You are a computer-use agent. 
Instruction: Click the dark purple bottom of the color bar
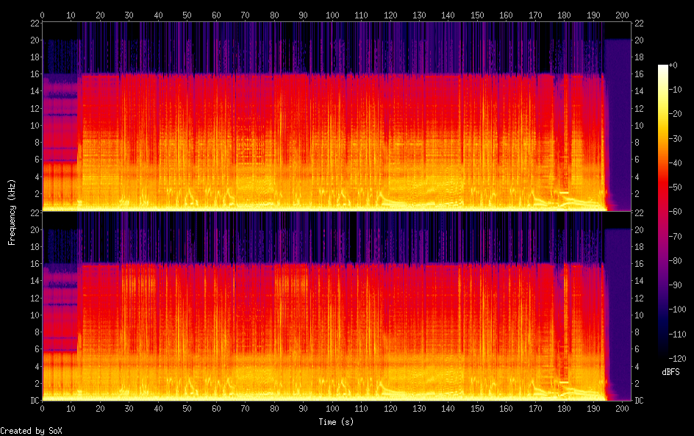click(663, 349)
